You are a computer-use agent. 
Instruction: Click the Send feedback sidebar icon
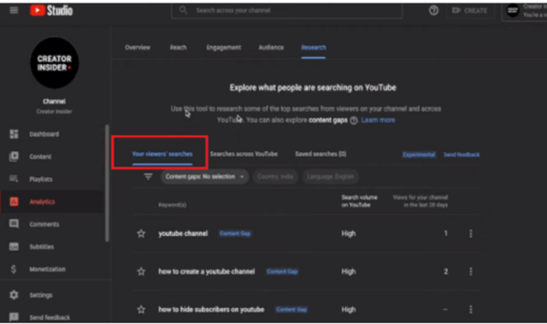[x=14, y=316]
